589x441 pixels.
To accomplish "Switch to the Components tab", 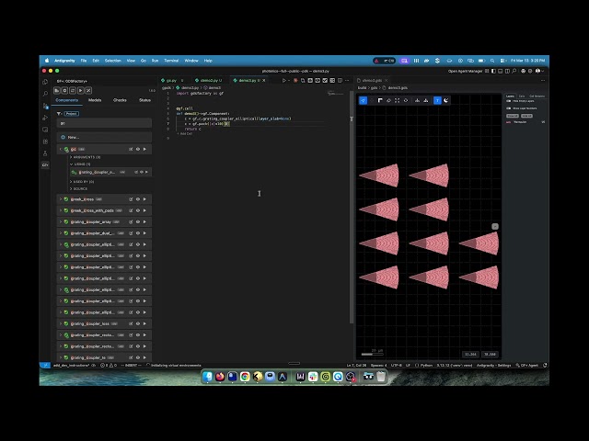I will point(67,100).
